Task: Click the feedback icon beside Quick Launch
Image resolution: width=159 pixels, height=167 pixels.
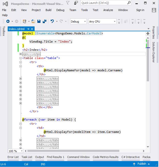Action: pos(76,3)
